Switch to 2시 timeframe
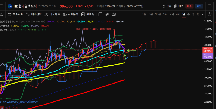This screenshot has height=109, width=216. tap(172, 14)
